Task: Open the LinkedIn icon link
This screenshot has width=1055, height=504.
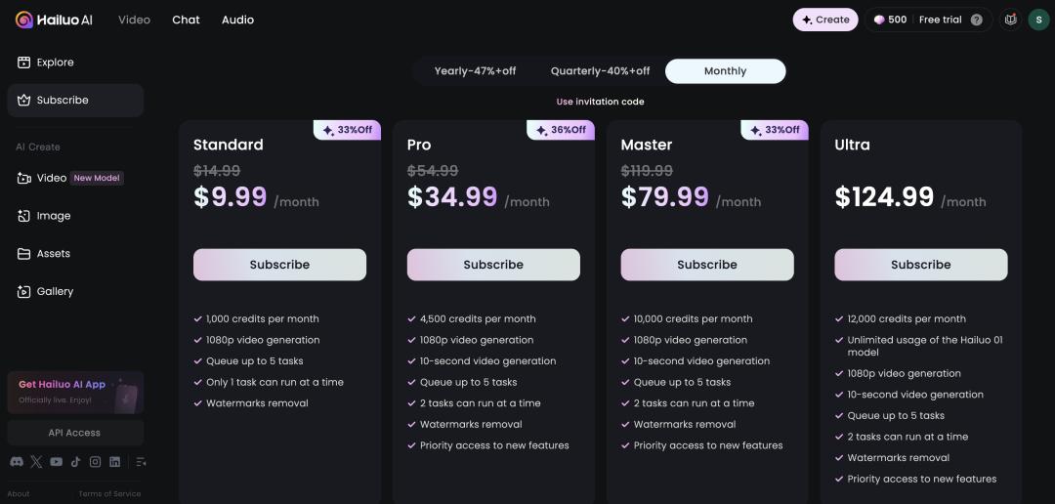Action: tap(115, 462)
